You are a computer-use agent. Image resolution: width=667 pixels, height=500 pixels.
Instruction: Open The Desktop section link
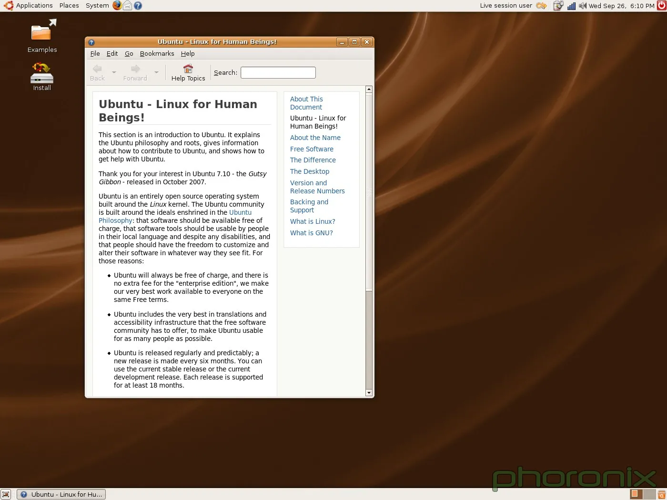click(x=310, y=171)
